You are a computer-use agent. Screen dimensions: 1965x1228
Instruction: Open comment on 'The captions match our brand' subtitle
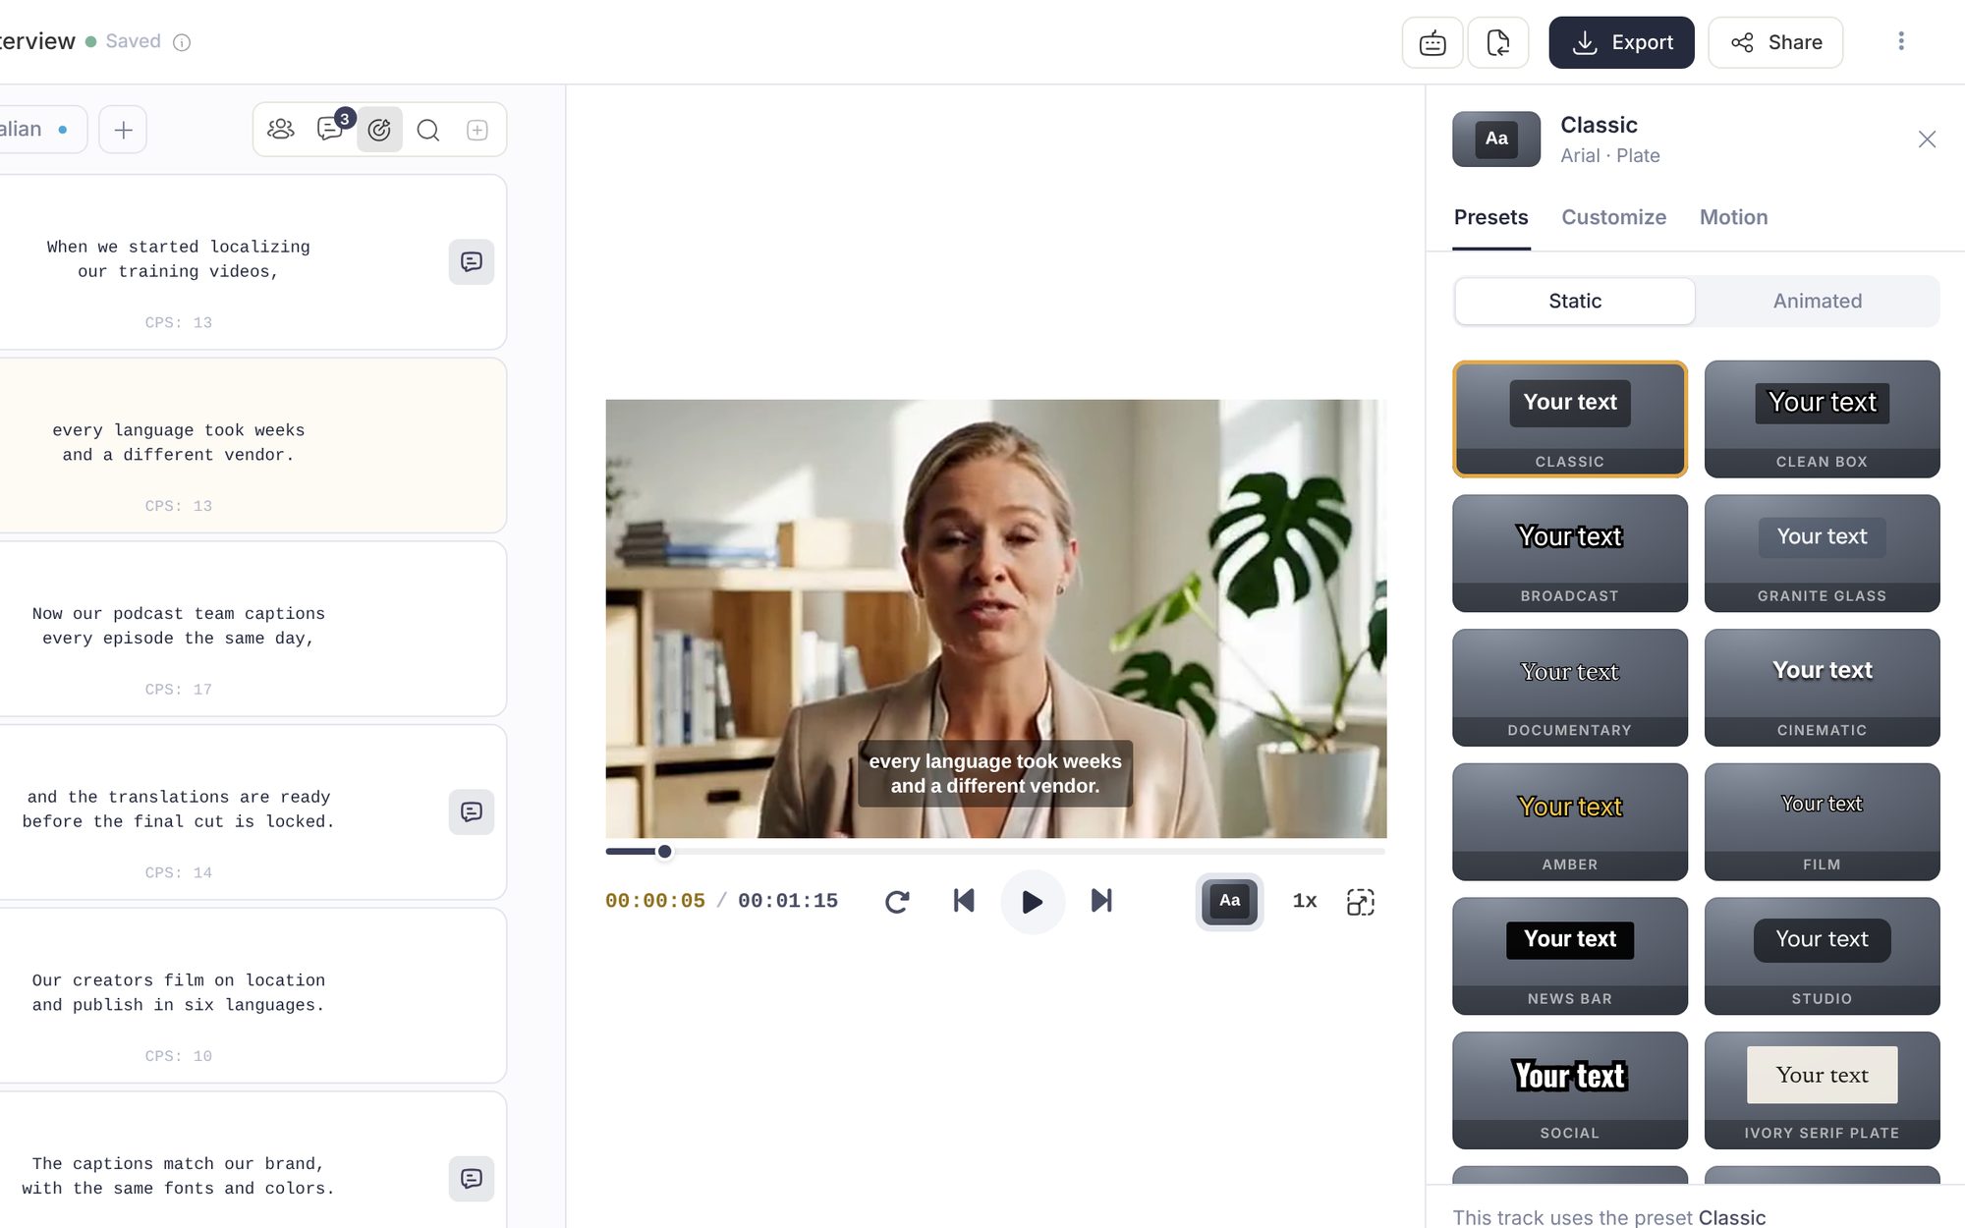tap(472, 1178)
